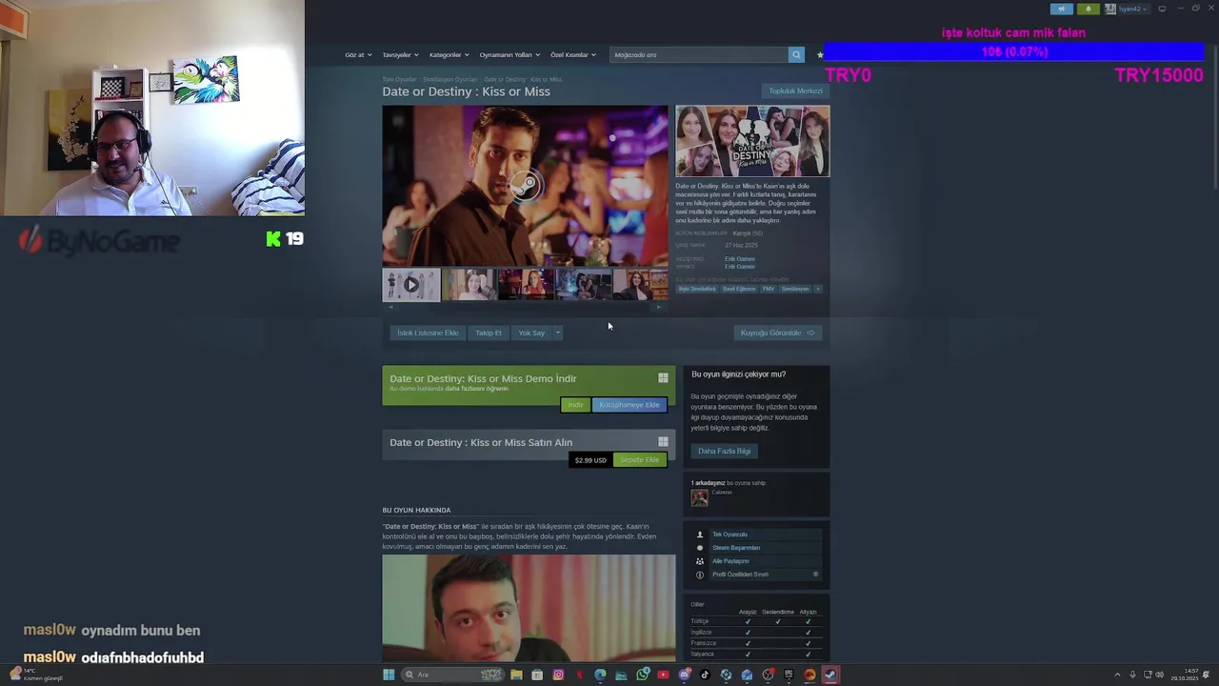This screenshot has height=686, width=1219.
Task: Click the Windows taskbar Ara search box
Action: click(x=452, y=675)
